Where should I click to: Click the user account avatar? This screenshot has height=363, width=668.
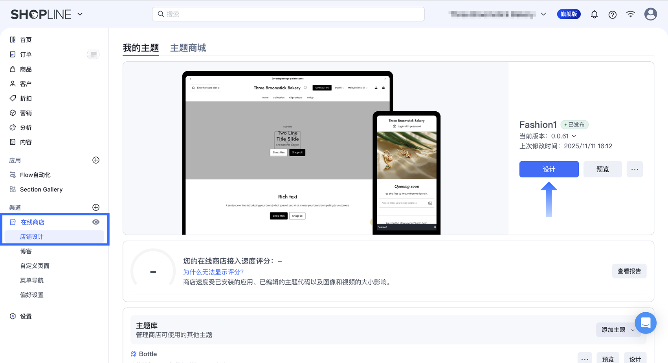click(650, 14)
